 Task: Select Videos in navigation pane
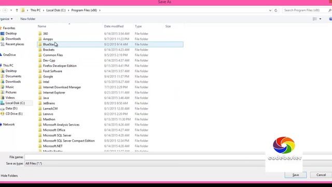click(x=10, y=98)
